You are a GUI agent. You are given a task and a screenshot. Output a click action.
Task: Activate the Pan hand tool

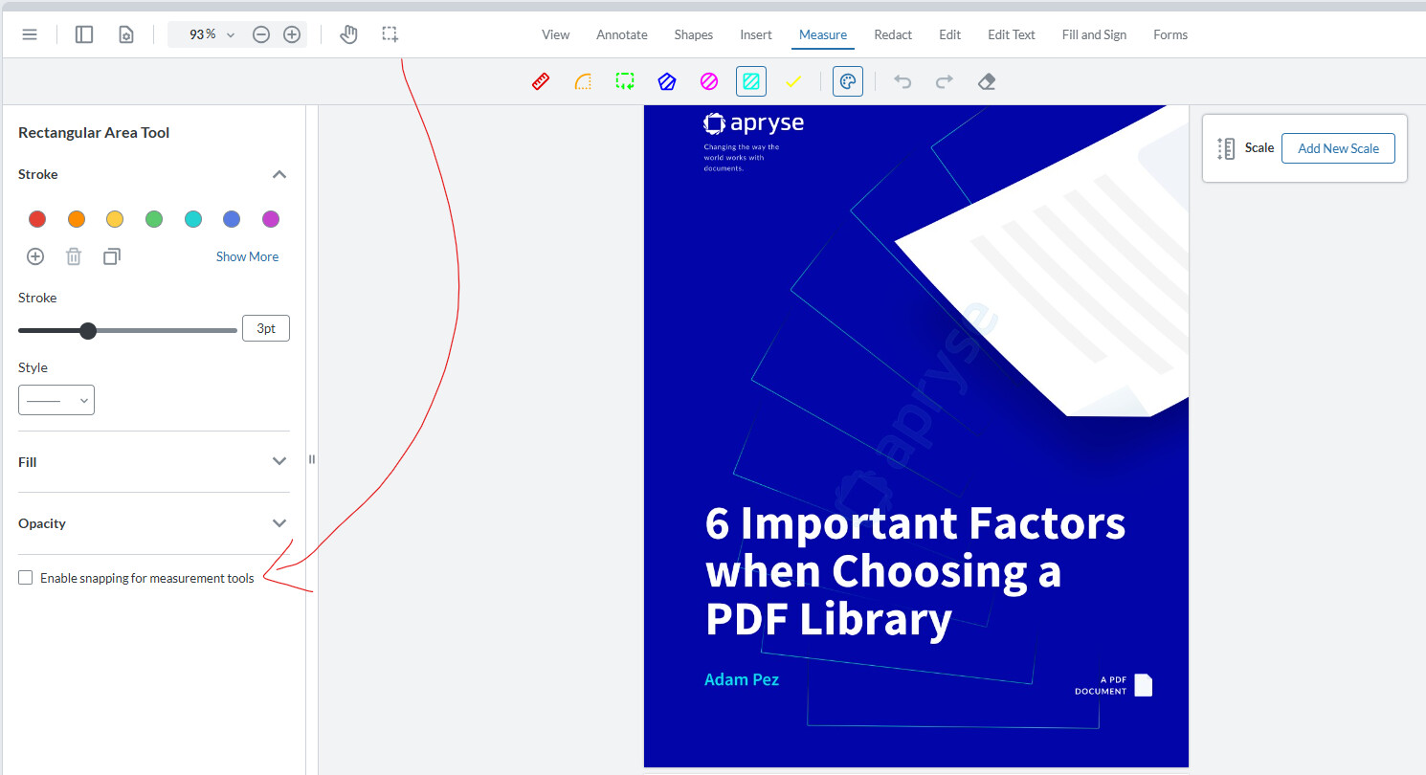(x=348, y=34)
